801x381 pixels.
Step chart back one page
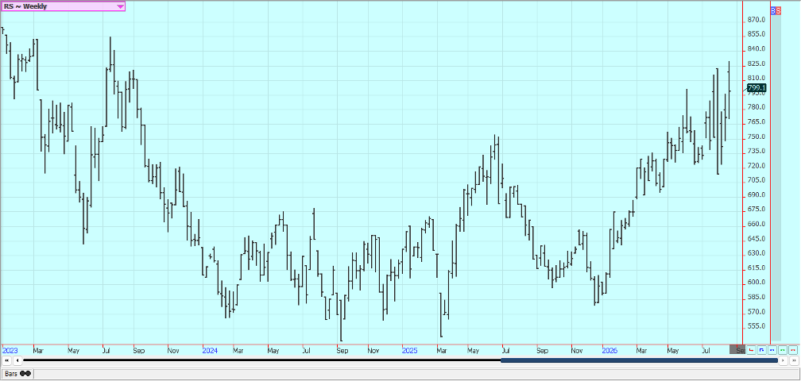(x=17, y=360)
